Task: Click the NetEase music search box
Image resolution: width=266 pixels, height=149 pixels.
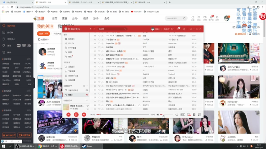Action: point(112,29)
